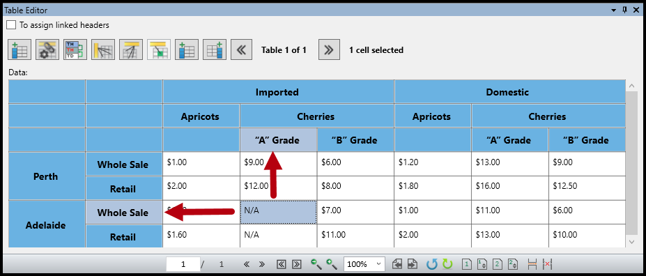Select the Perth row header cell
The image size is (646, 276).
(47, 176)
